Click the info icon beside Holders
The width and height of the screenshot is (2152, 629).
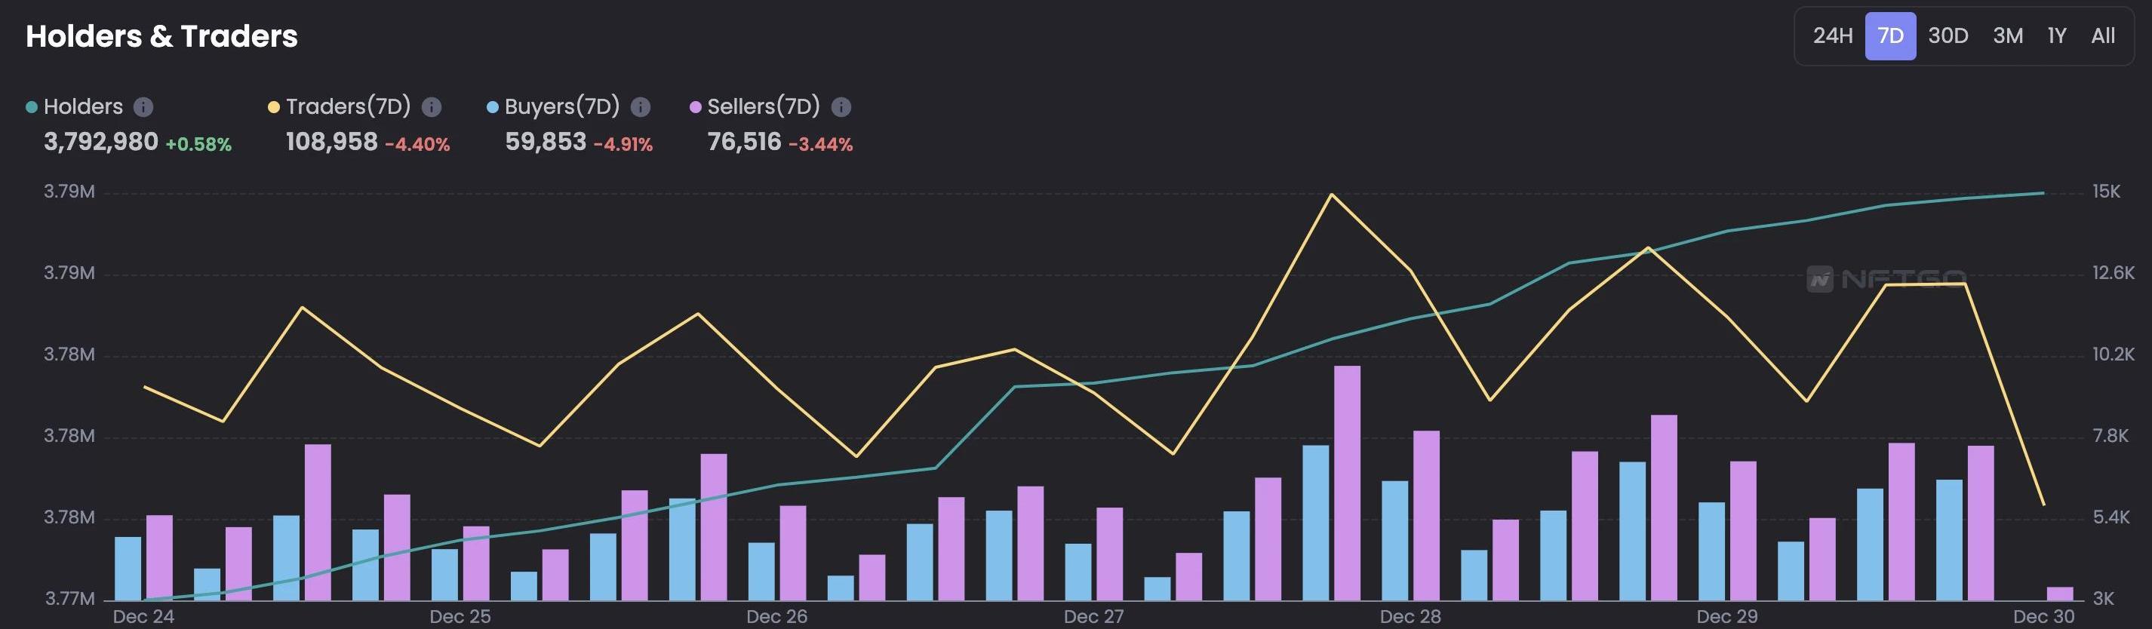(143, 107)
